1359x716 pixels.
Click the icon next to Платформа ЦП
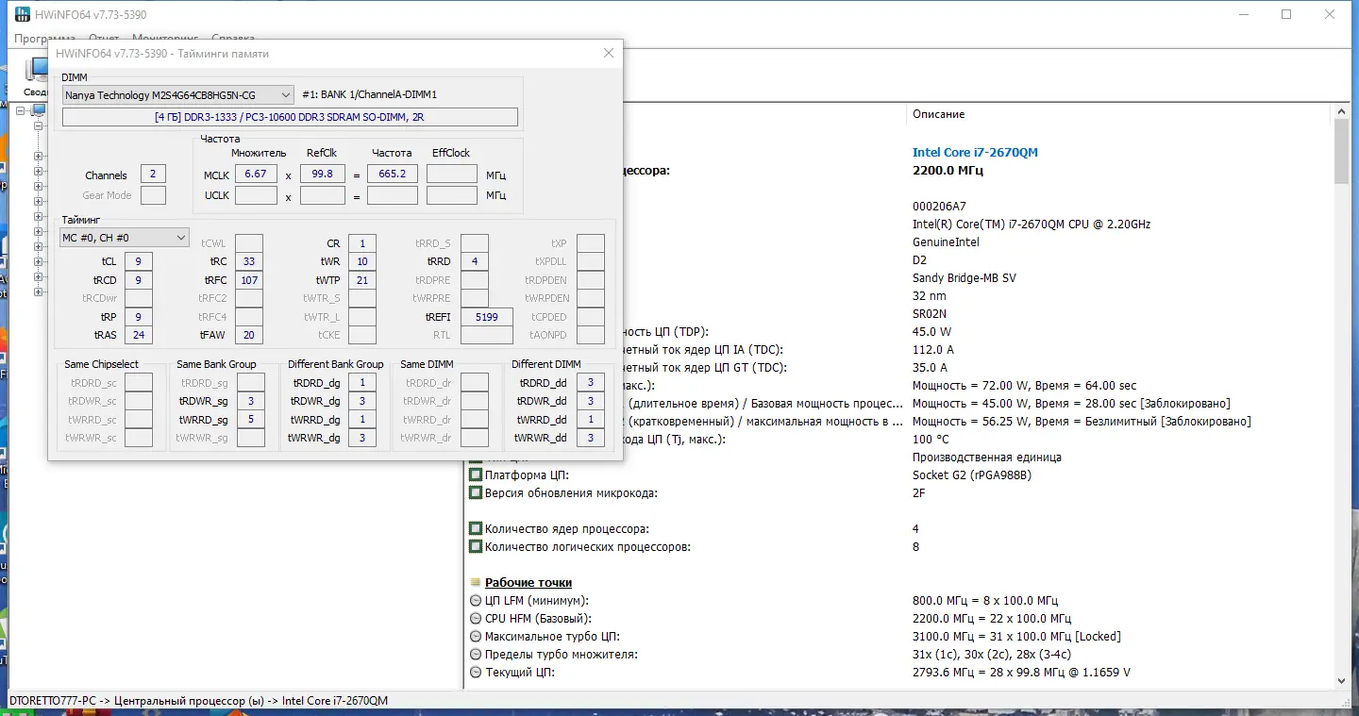[476, 475]
